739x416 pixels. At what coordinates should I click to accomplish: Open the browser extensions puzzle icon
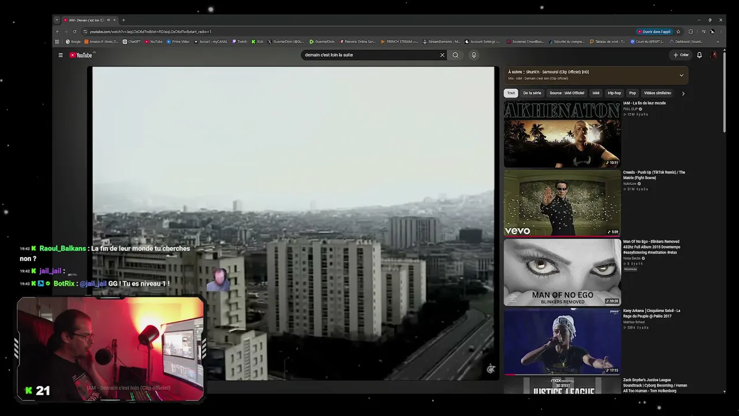(691, 32)
